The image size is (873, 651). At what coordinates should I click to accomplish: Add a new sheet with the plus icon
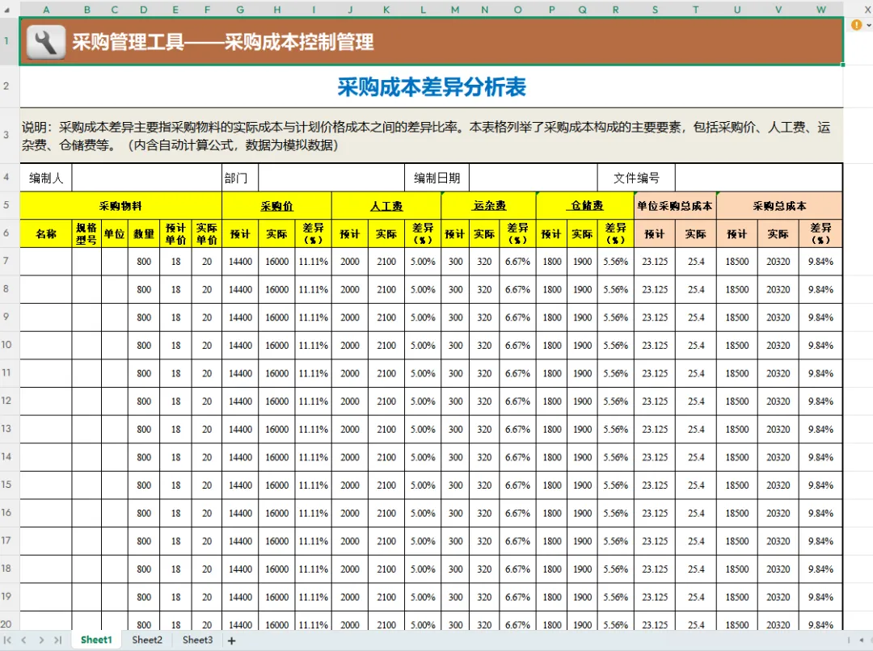232,641
